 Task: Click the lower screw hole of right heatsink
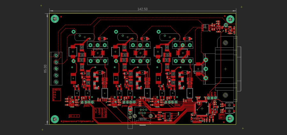[x=225, y=95]
